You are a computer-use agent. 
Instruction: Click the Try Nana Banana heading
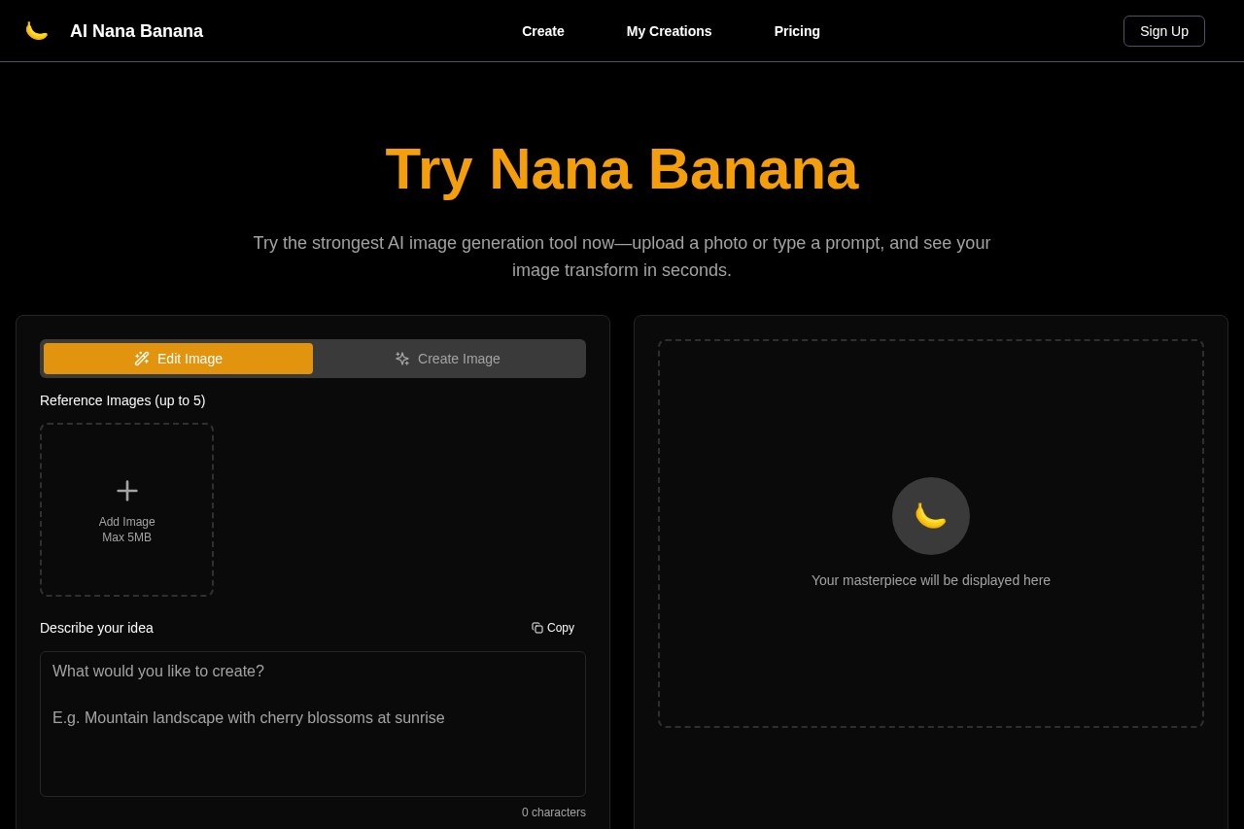[x=621, y=169]
